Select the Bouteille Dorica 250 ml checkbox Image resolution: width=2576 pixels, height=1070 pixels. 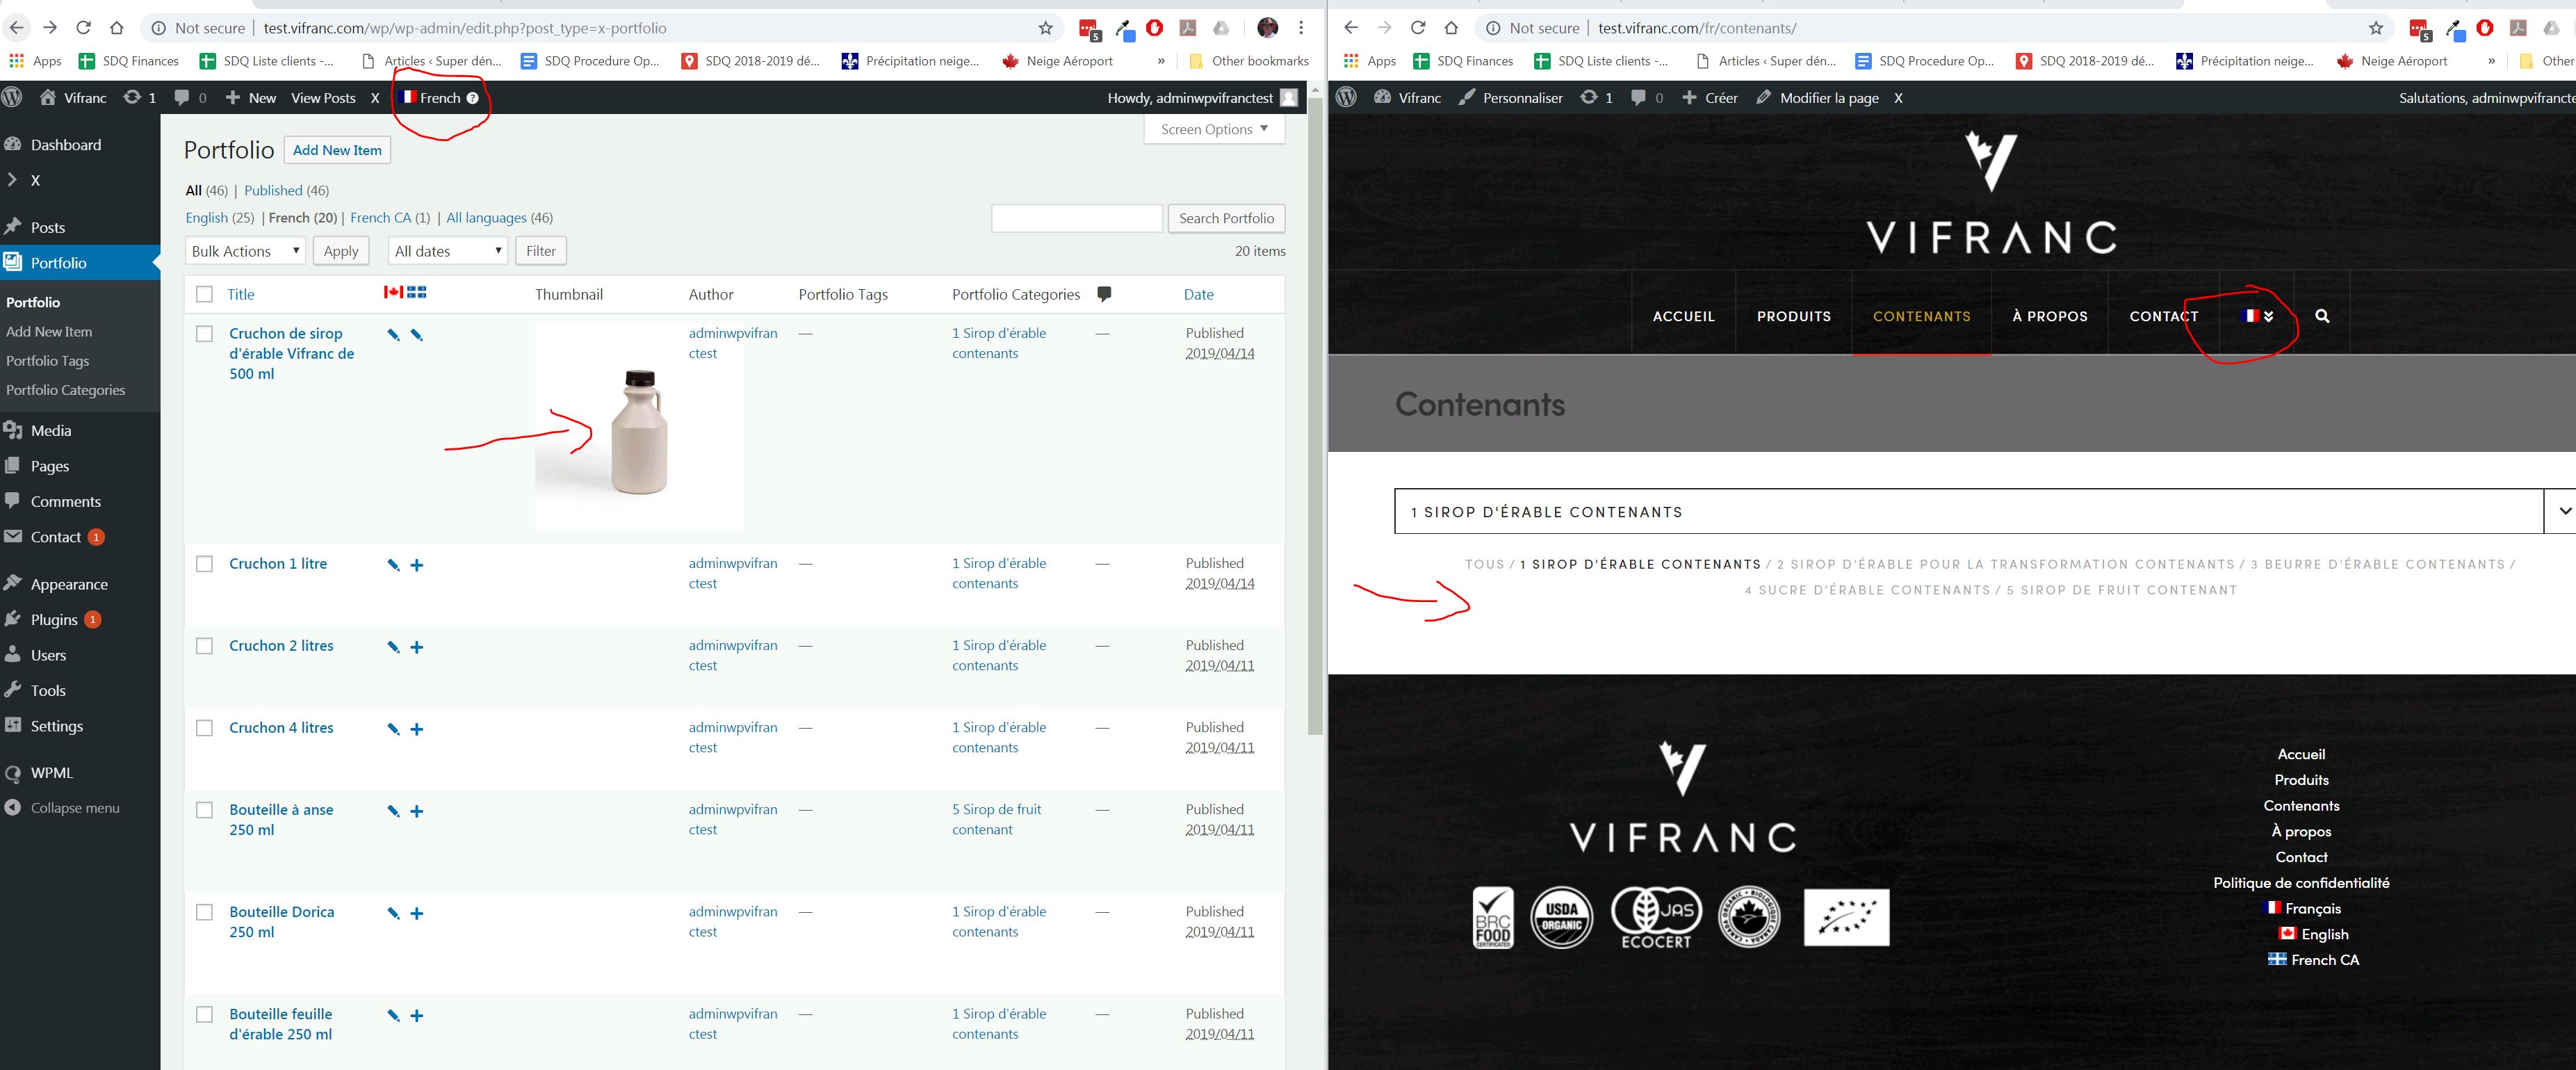tap(205, 912)
